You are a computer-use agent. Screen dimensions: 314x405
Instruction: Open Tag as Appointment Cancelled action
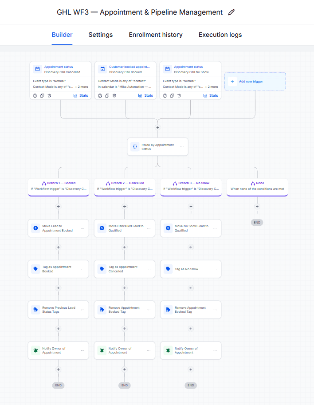(x=125, y=269)
